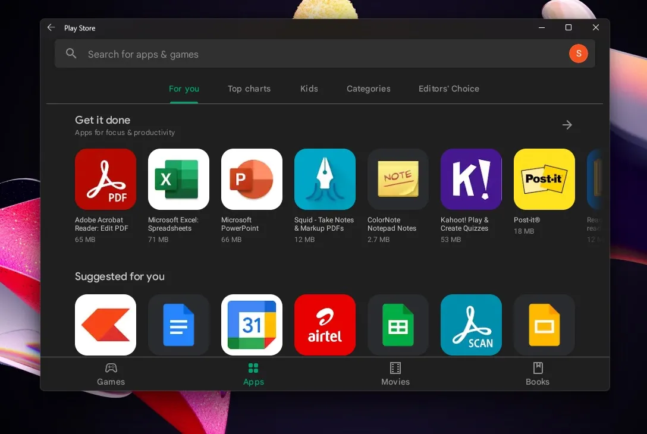Open the Editors' Choice tab

[449, 89]
